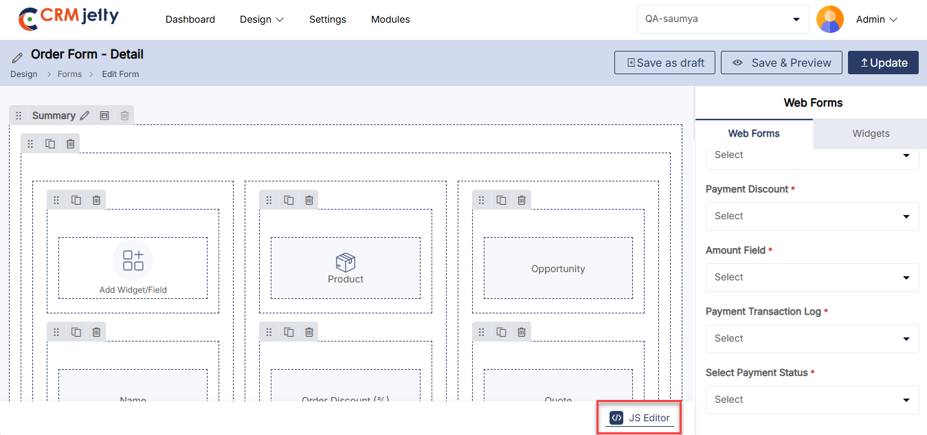
Task: Open the QA-saumya workspace dropdown
Action: [722, 19]
